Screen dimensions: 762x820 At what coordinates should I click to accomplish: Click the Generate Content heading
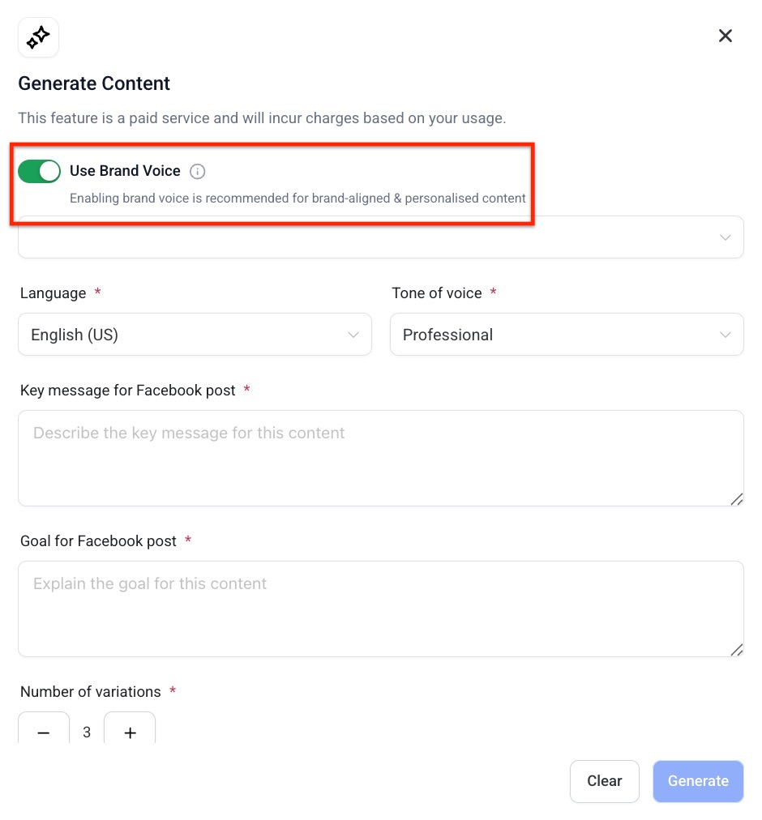point(94,83)
